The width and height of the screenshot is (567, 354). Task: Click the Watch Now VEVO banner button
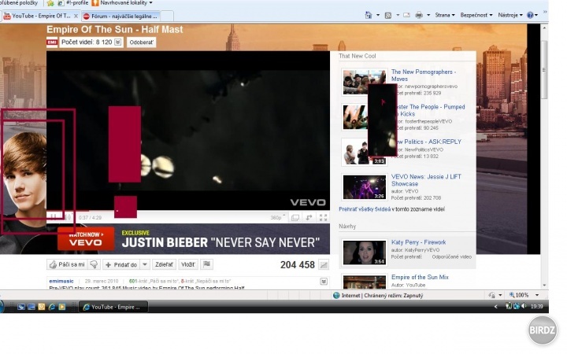tap(86, 239)
